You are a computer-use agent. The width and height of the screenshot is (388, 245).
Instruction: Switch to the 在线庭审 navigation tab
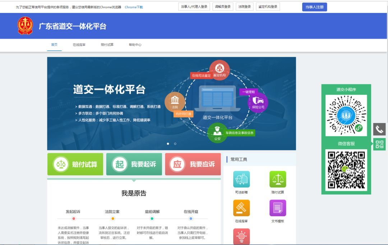click(79, 45)
